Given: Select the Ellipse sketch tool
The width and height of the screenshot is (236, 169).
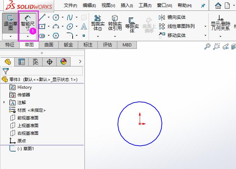Looking at the screenshot, I should click(70, 27).
